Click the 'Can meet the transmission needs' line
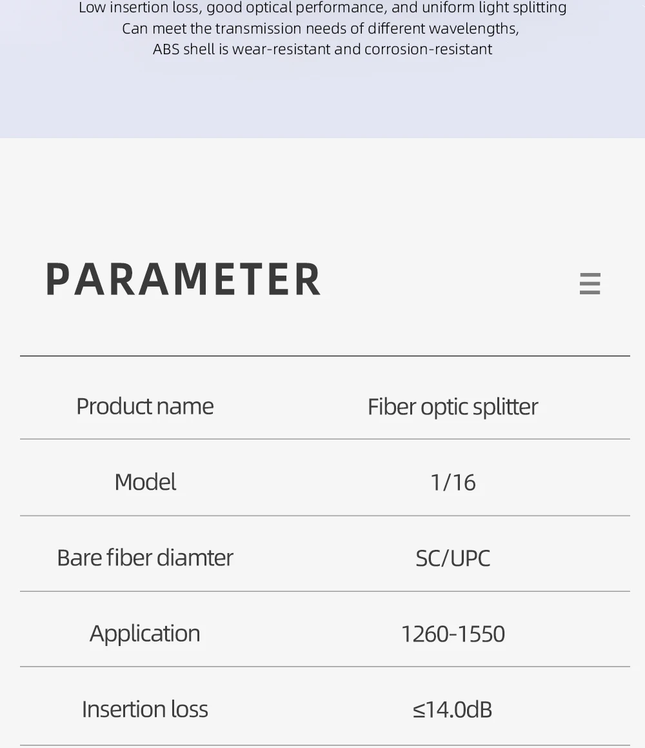Image resolution: width=645 pixels, height=748 pixels. [321, 28]
